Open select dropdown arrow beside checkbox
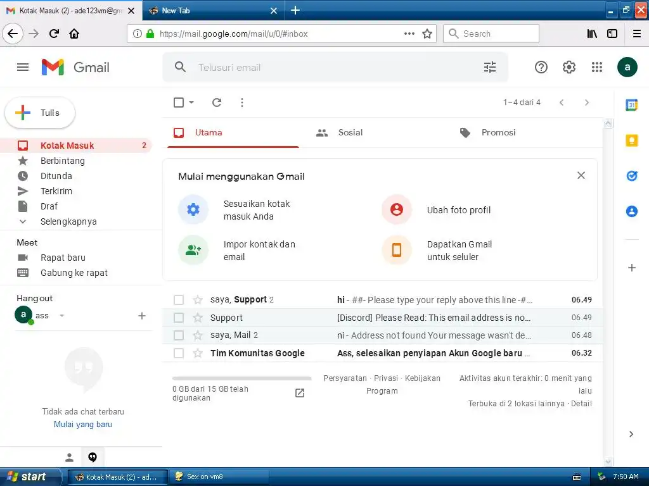Viewport: 649px width, 486px height. pos(191,103)
